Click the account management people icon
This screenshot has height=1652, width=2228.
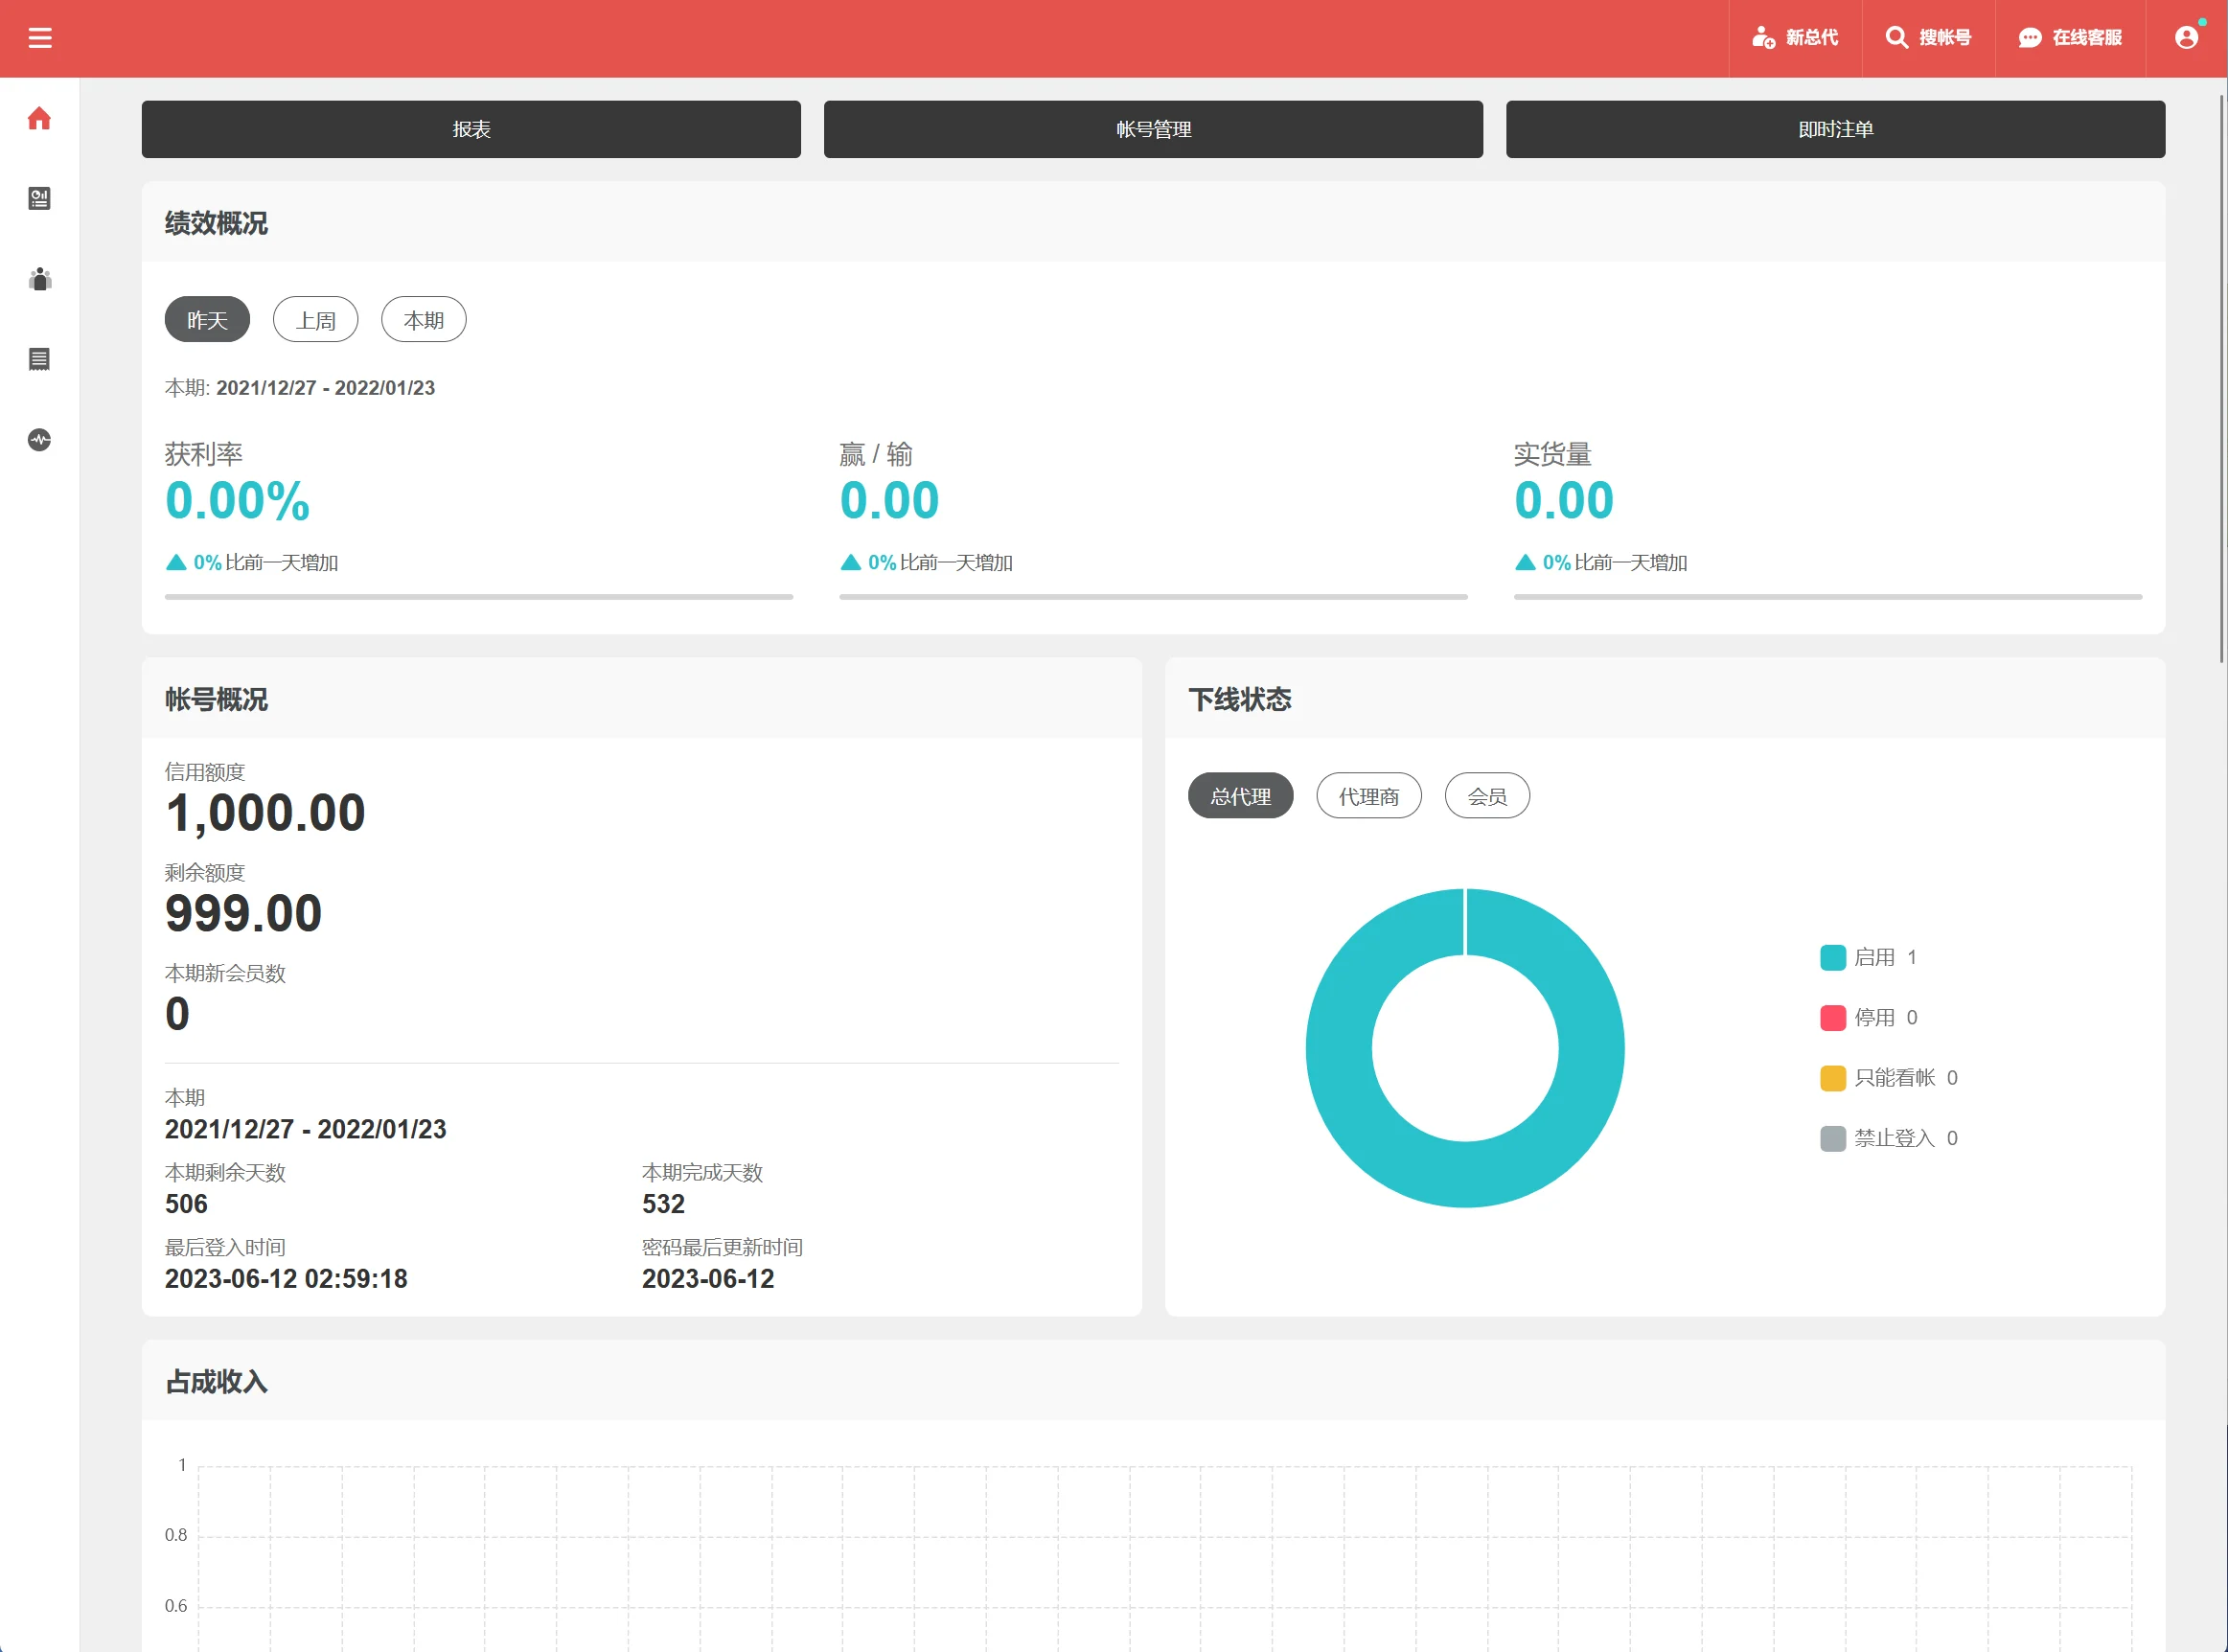[x=39, y=279]
